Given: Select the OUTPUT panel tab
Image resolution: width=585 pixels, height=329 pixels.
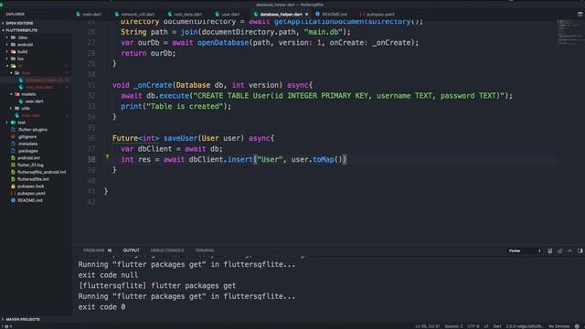Looking at the screenshot, I should (x=131, y=250).
